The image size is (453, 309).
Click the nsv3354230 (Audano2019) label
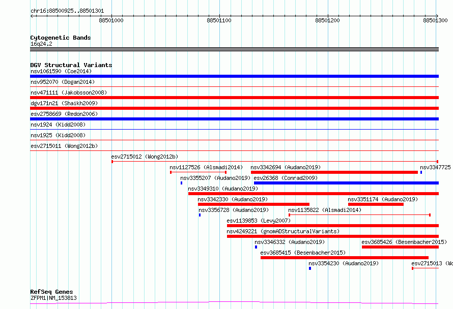coord(344,263)
